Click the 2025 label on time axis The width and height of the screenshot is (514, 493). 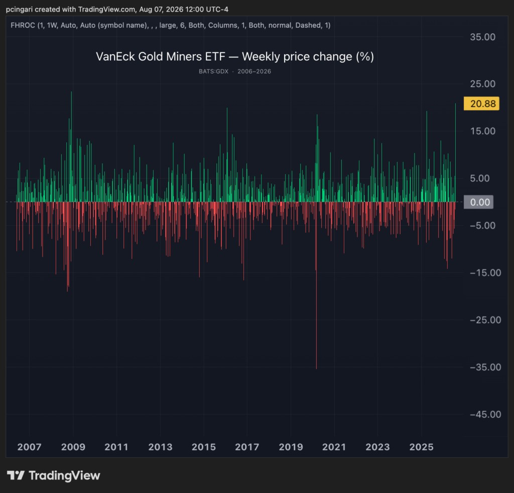pyautogui.click(x=421, y=447)
